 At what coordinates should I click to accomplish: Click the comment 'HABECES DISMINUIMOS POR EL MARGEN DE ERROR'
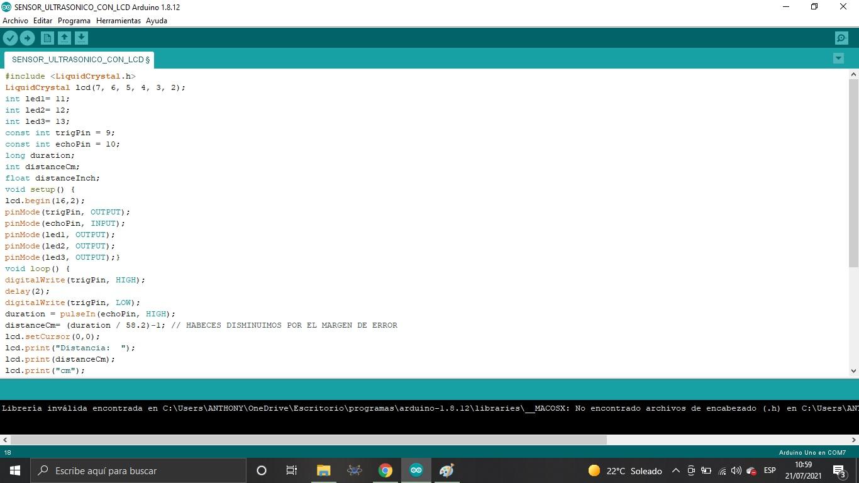coord(292,325)
